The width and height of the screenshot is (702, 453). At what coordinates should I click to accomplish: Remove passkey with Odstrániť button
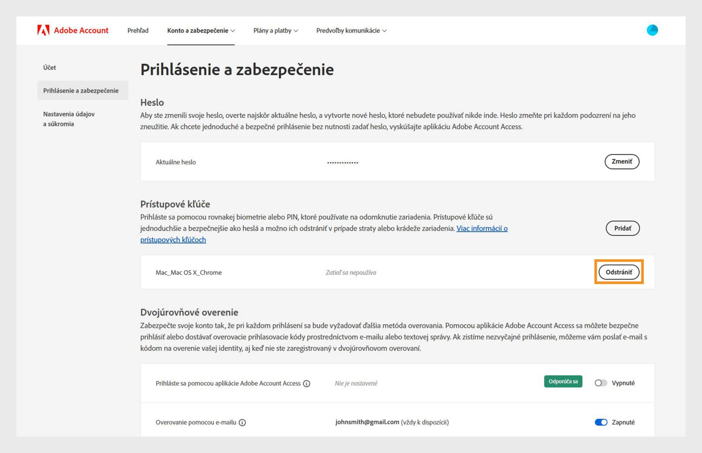click(619, 272)
